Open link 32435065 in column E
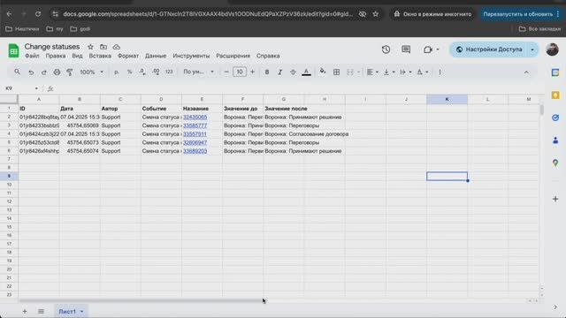Screen dimensions: 566x318 click(x=195, y=117)
